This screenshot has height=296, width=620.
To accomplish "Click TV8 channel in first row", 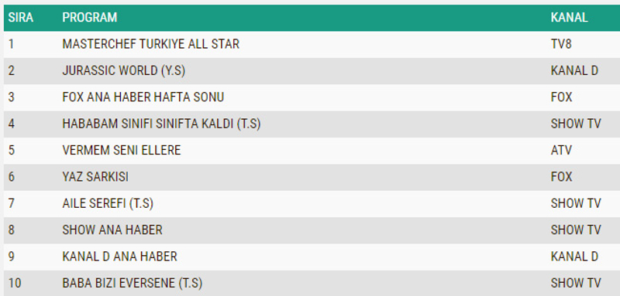I will pyautogui.click(x=561, y=44).
